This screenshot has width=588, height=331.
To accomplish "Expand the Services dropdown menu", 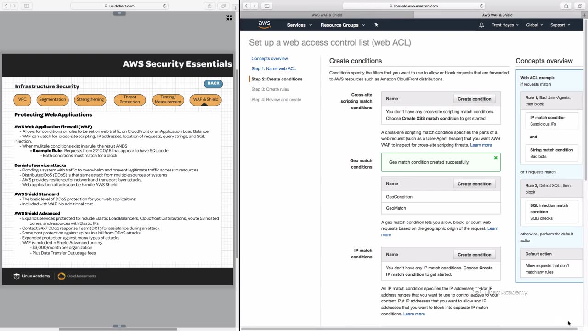I will [299, 25].
